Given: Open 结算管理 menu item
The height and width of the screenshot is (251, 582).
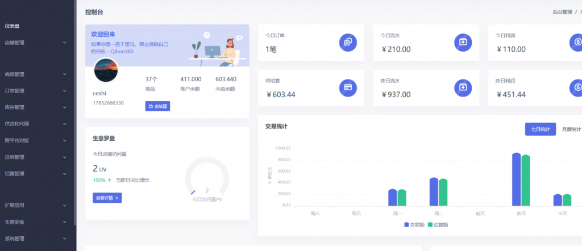Looking at the screenshot, I should click(14, 174).
